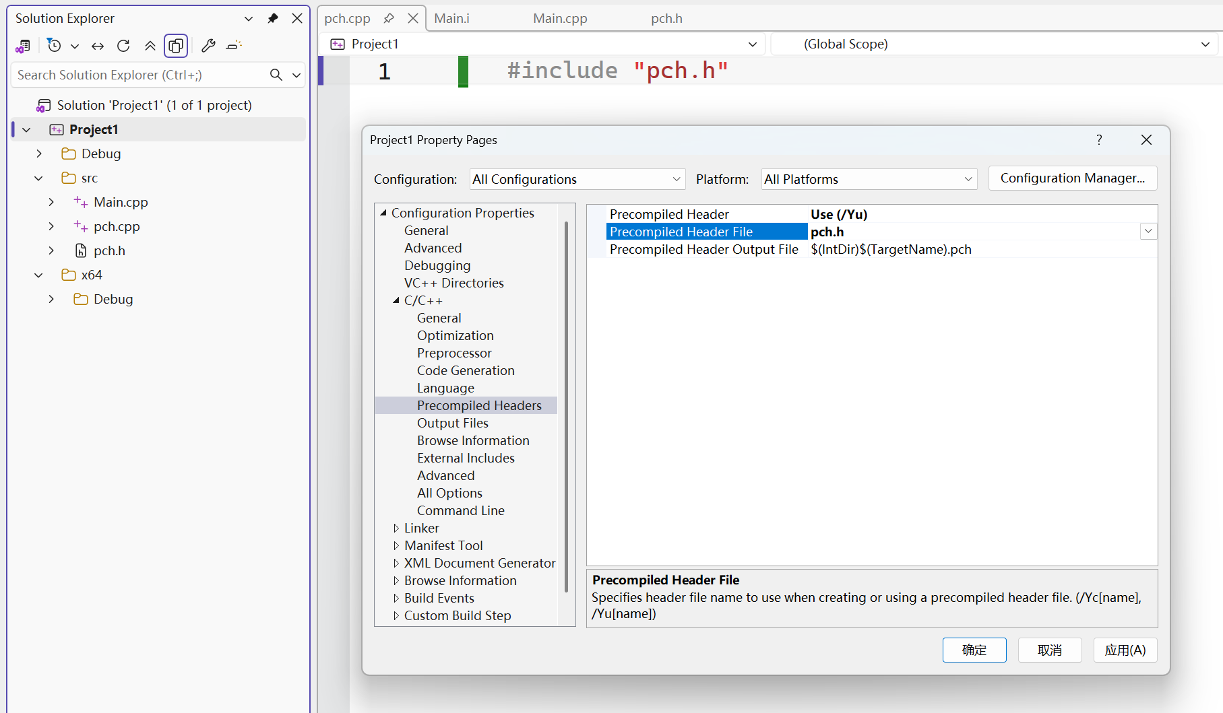1223x713 pixels.
Task: Click the C++ project icon beside Project1
Action: click(57, 130)
